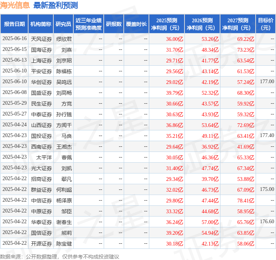Click the 海光信息 title text
This screenshot has width=276, height=260.
point(15,5)
